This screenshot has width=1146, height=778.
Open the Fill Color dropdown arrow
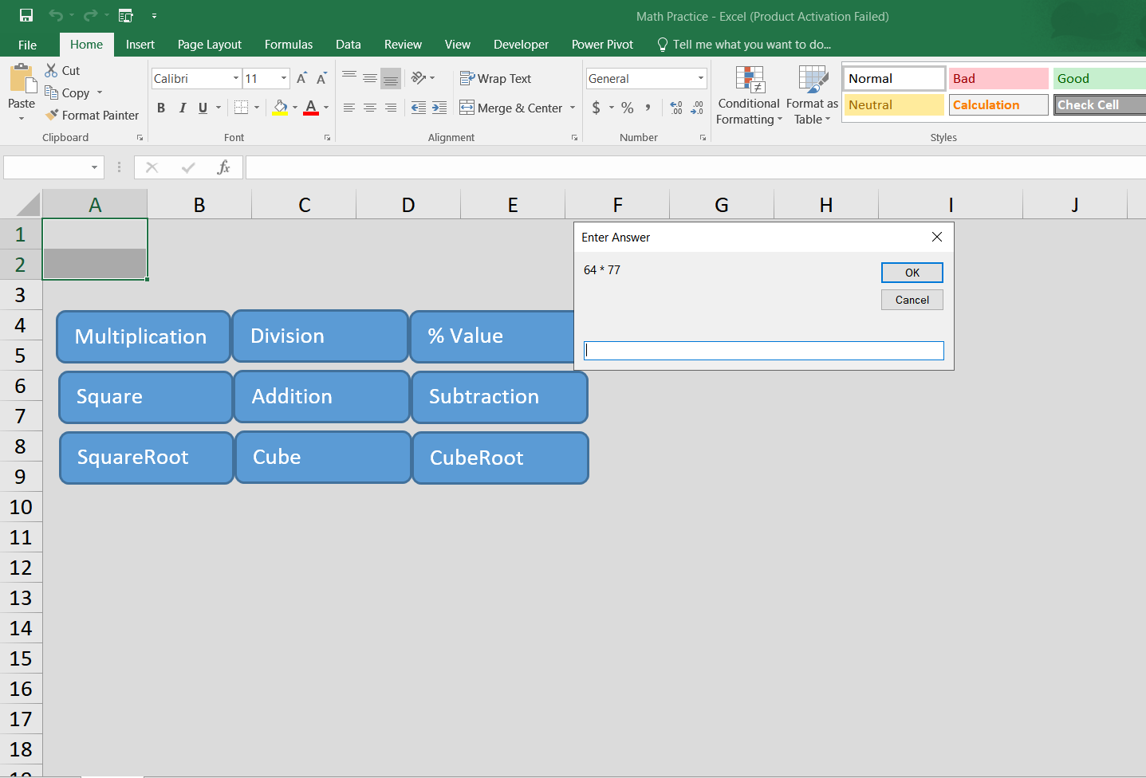pos(293,107)
